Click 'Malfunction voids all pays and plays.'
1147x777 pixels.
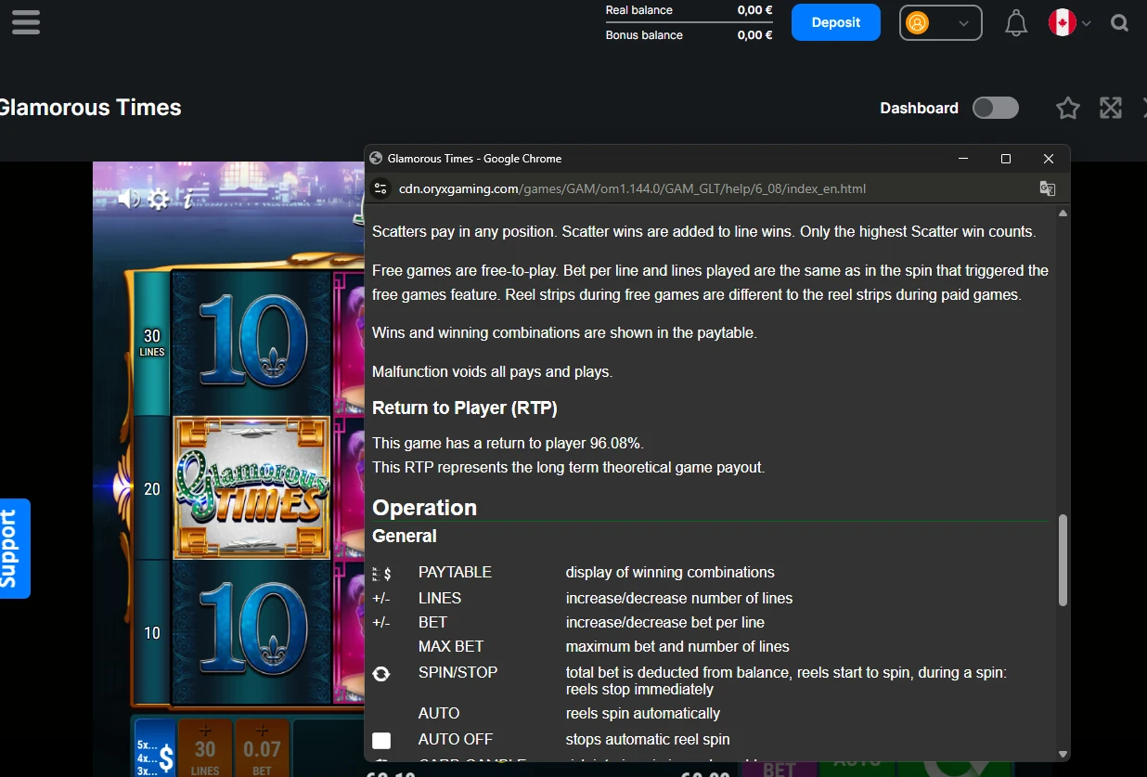coord(492,372)
